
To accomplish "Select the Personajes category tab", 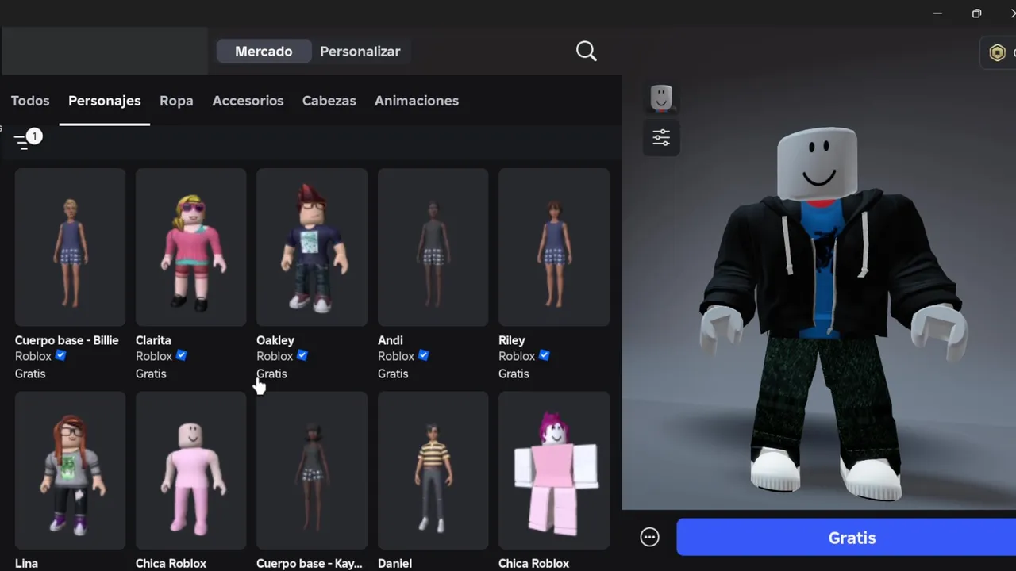I will 105,101.
